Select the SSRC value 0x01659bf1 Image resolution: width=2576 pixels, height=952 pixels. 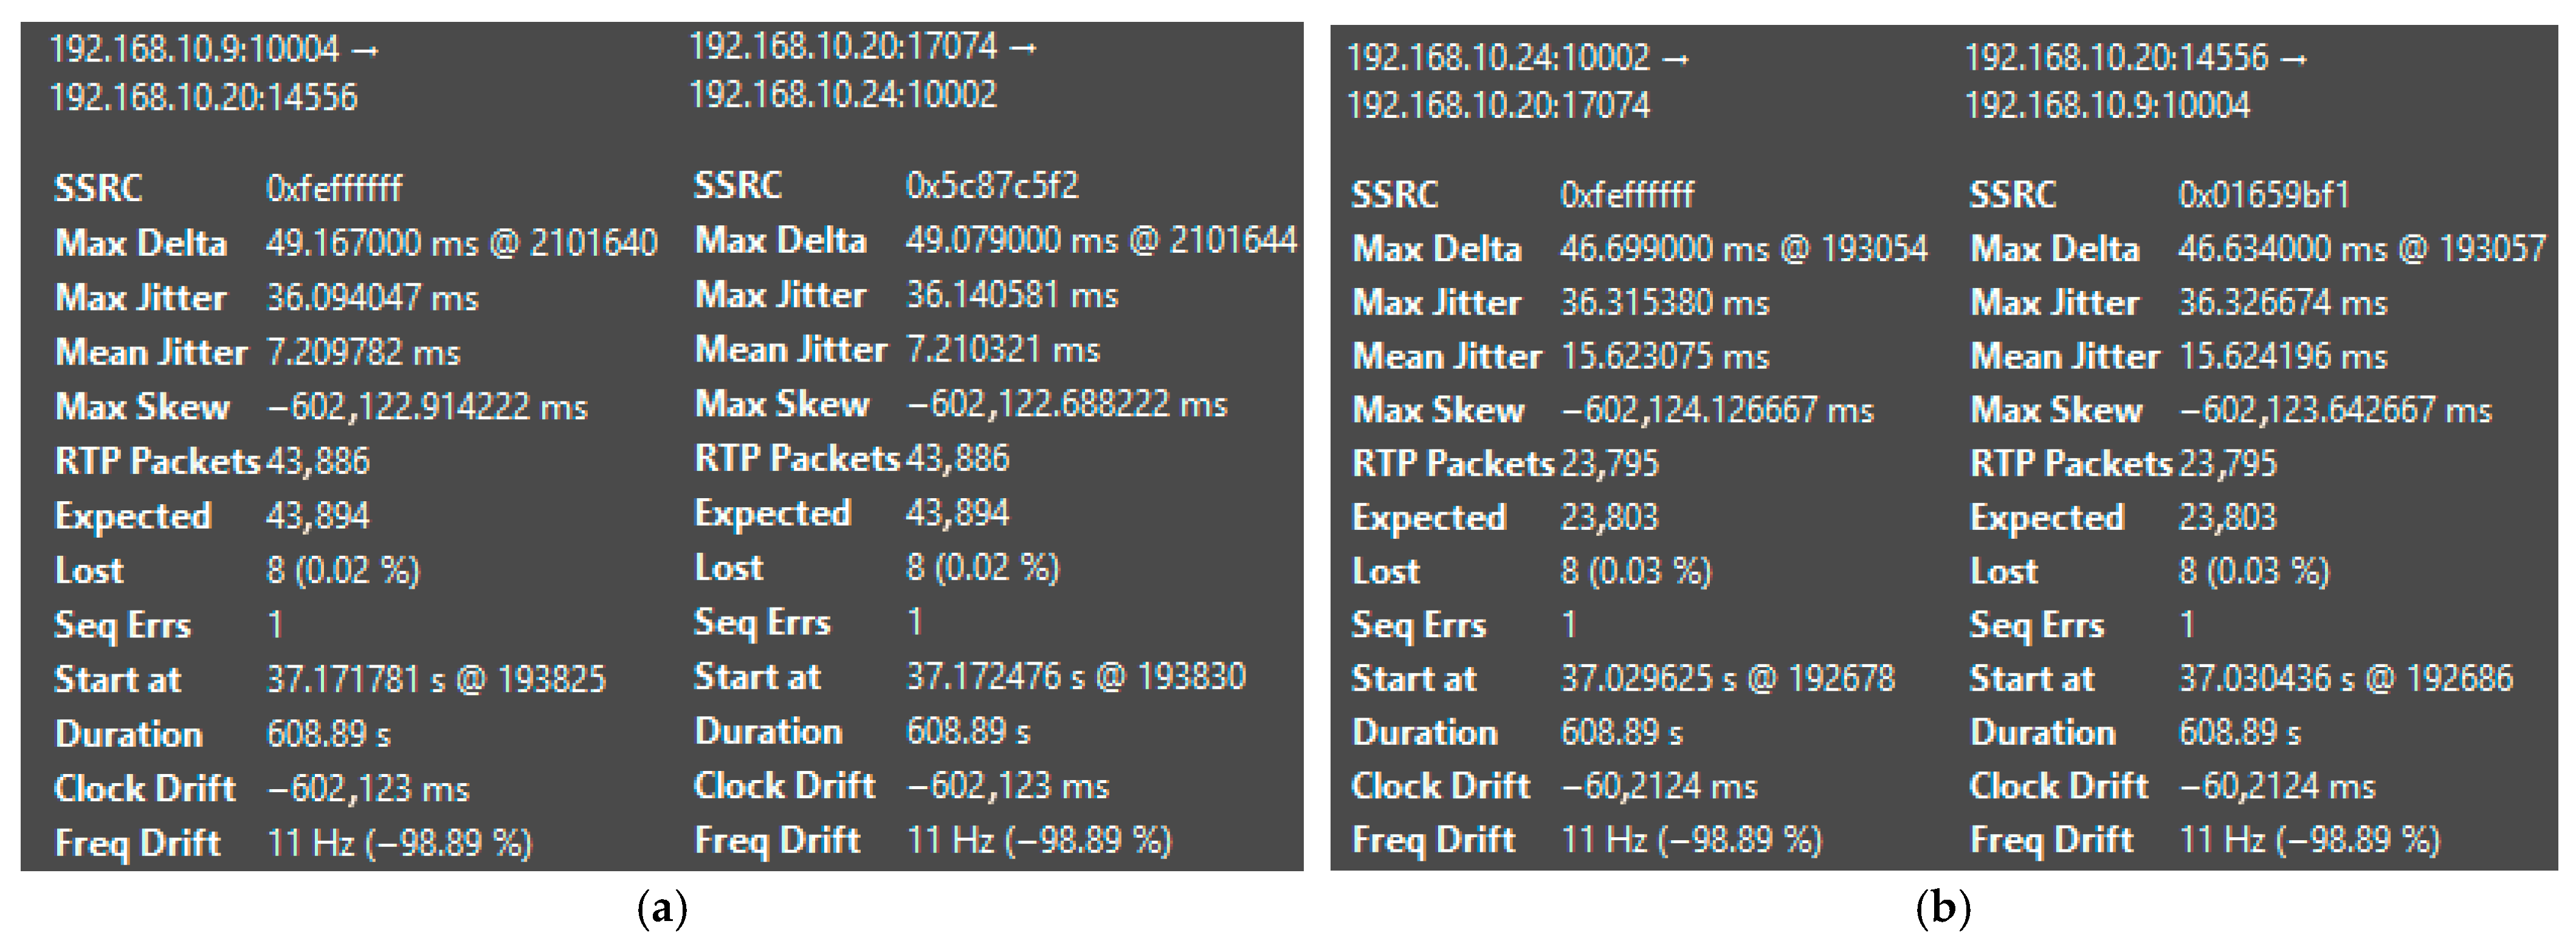click(2263, 194)
